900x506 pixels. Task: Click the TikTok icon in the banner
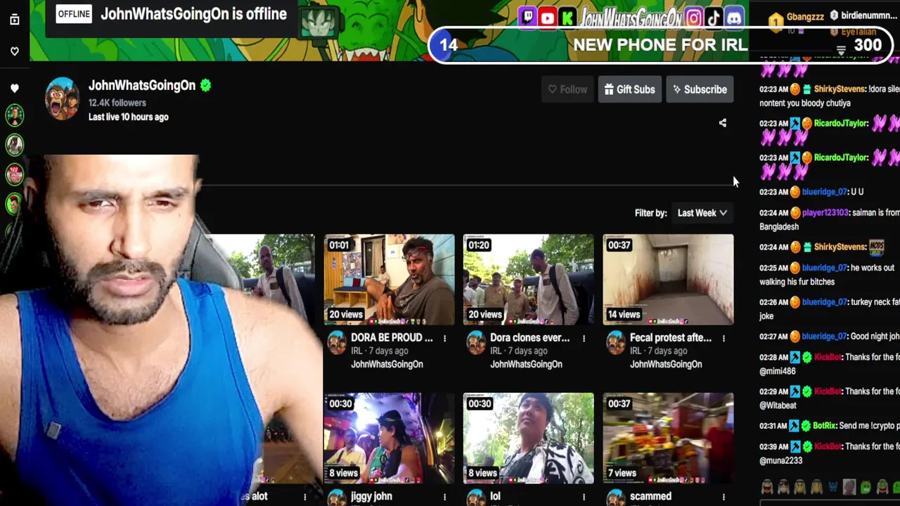coord(714,18)
